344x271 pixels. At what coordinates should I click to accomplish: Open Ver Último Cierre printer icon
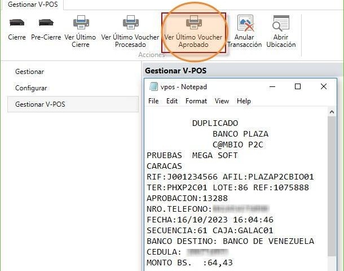pos(81,22)
